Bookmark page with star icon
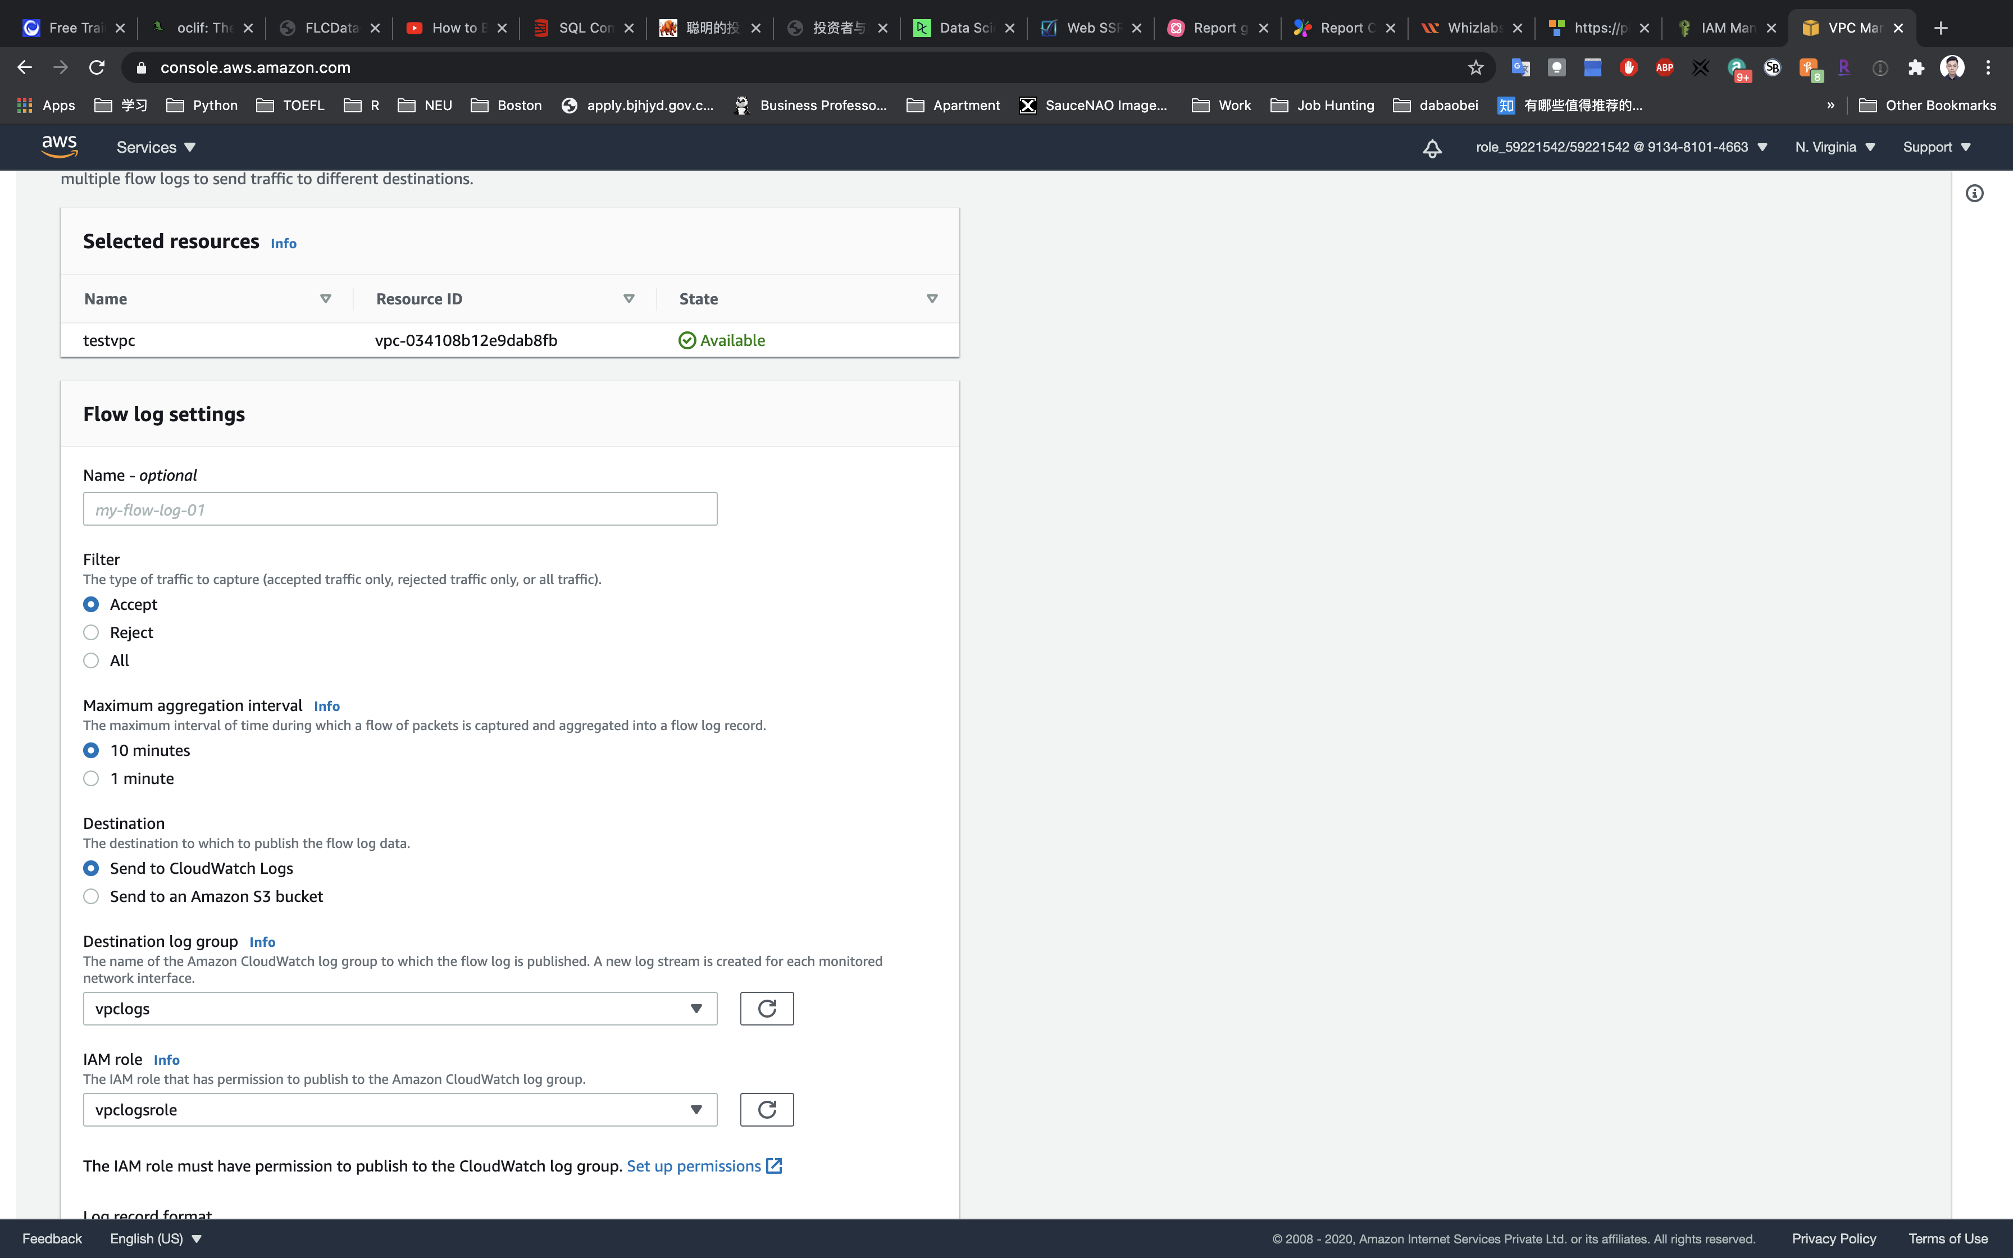The height and width of the screenshot is (1258, 2013). [x=1475, y=67]
